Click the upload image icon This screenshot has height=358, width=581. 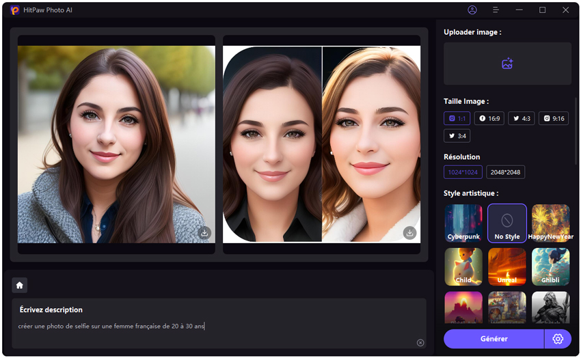point(507,64)
